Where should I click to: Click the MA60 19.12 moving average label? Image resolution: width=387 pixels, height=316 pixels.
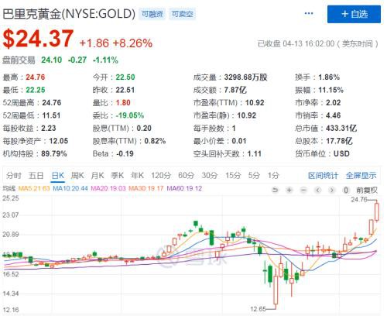184,188
